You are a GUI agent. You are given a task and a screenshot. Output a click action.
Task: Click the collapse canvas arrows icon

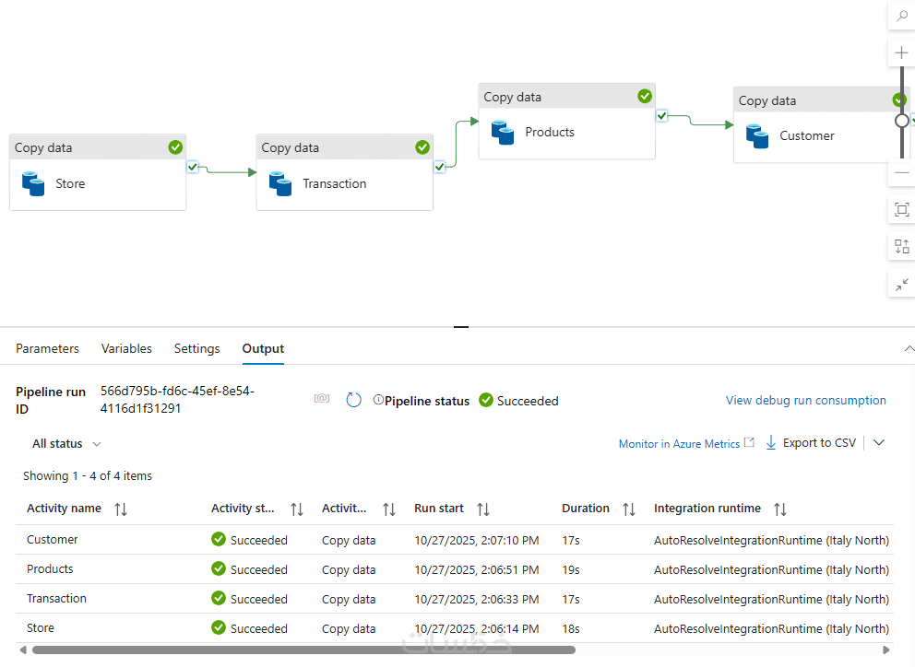(x=901, y=285)
